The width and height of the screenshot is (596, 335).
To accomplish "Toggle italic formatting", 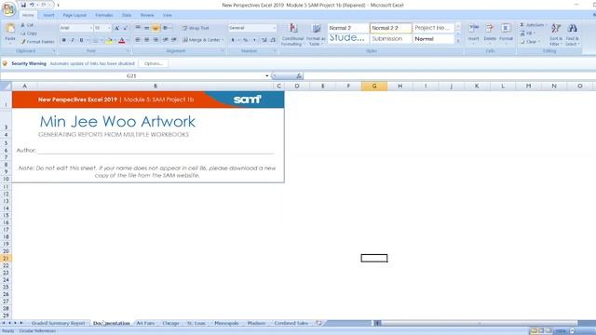I will [x=73, y=40].
